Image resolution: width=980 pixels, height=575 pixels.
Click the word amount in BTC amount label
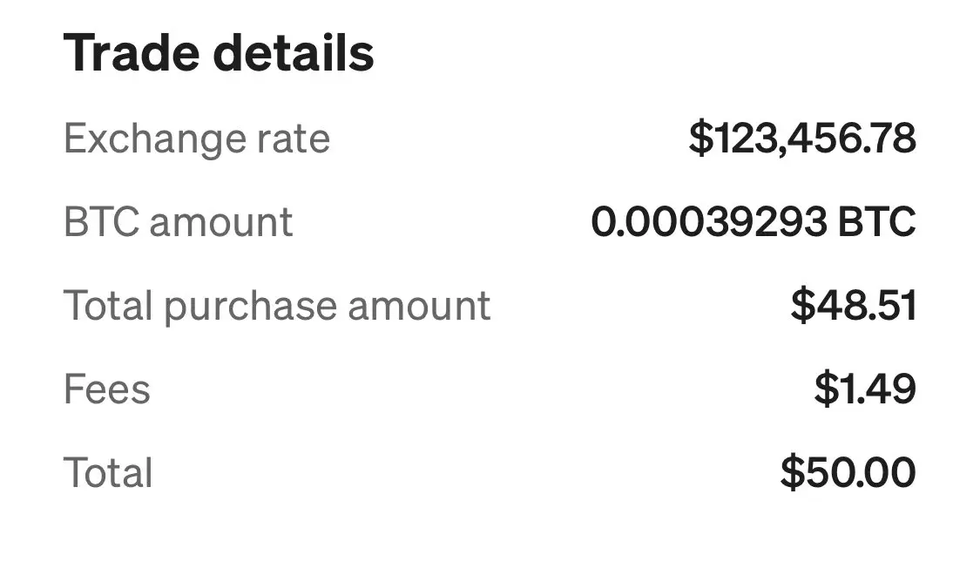point(221,224)
